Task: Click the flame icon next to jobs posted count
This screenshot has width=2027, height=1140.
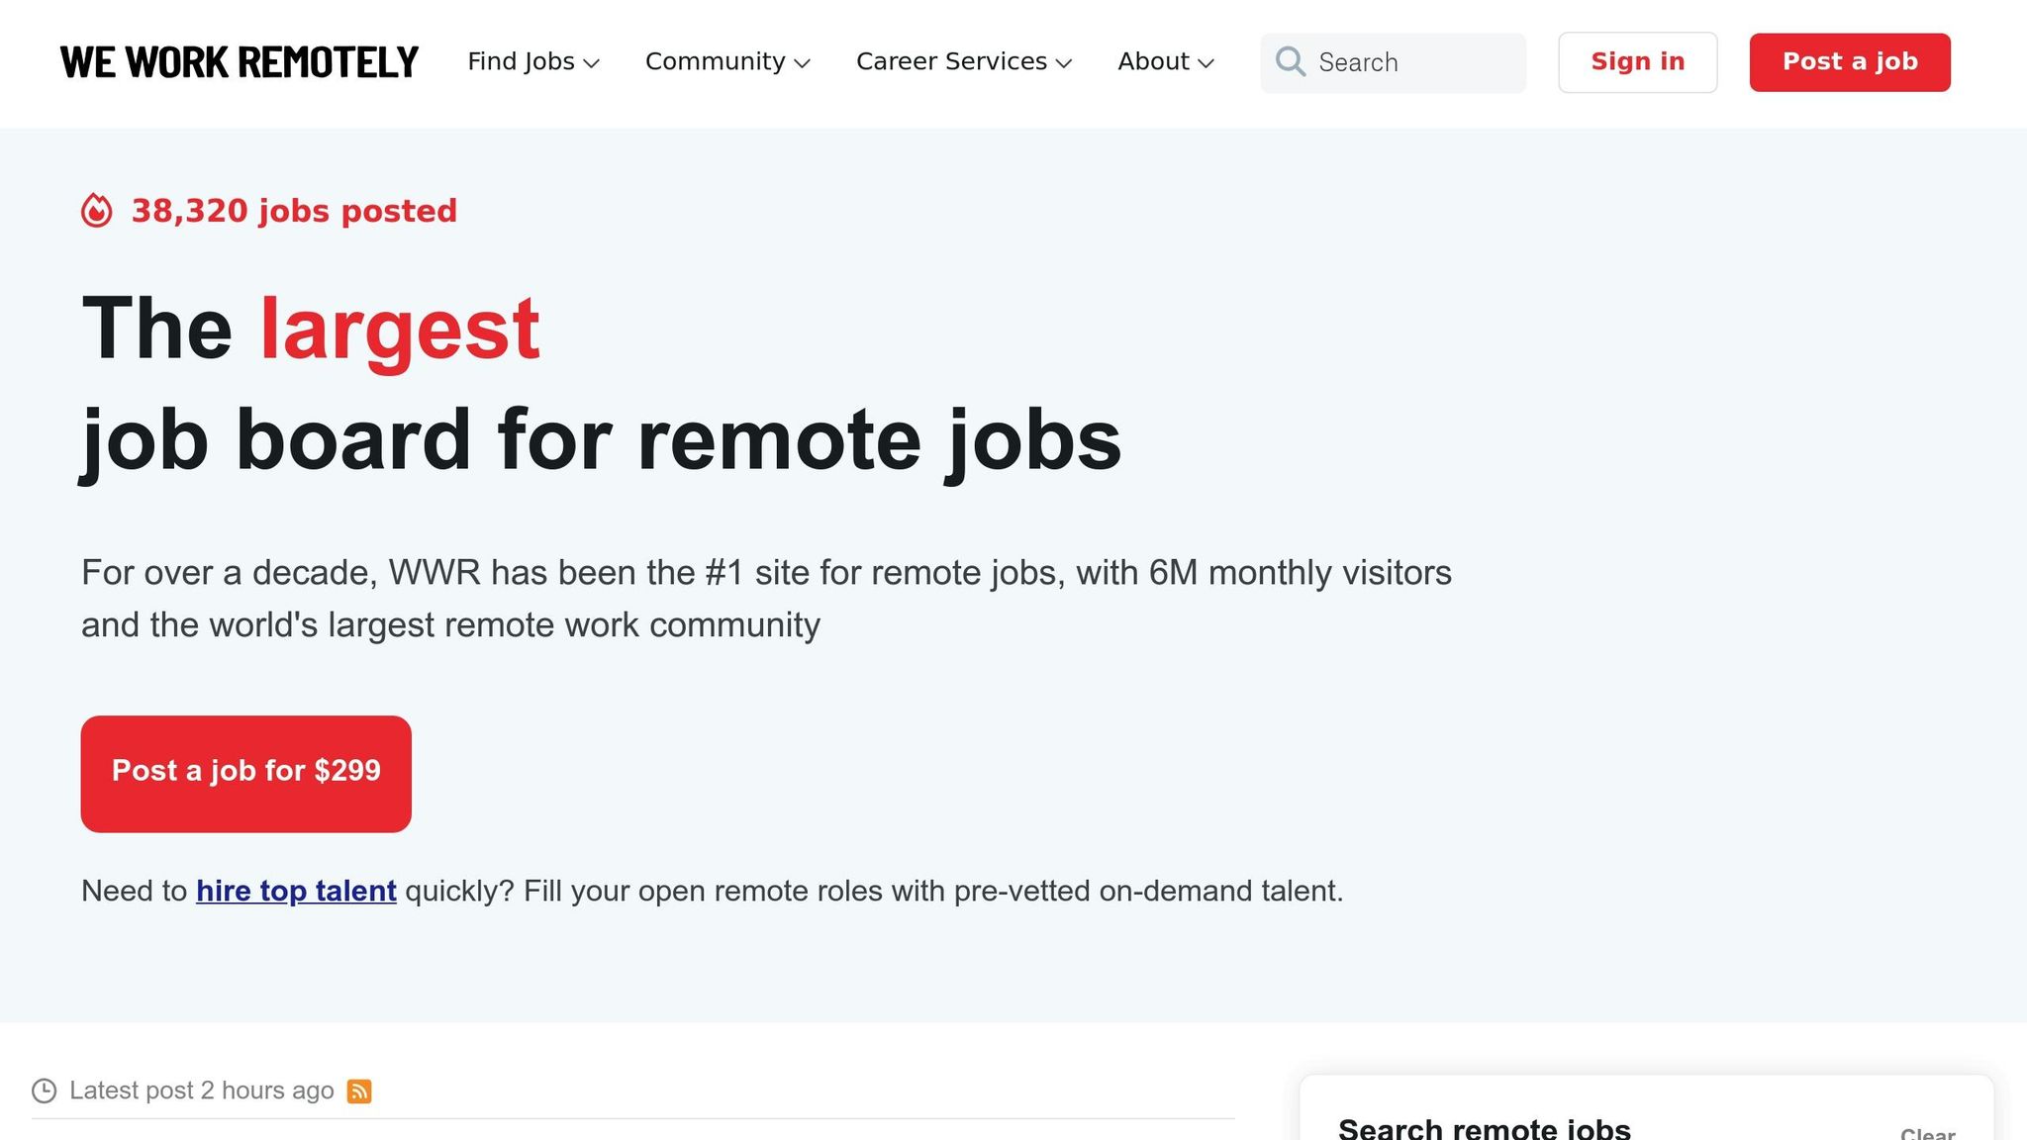Action: [x=97, y=210]
